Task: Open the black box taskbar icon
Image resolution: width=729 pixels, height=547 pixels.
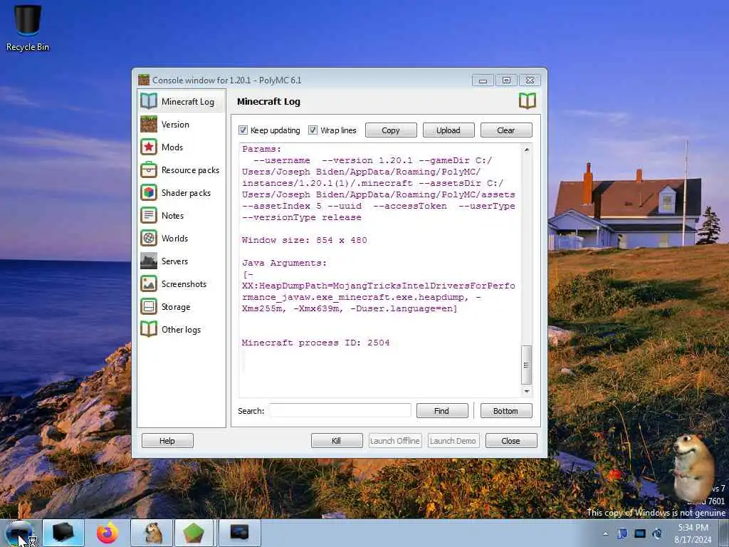Action: click(x=63, y=533)
